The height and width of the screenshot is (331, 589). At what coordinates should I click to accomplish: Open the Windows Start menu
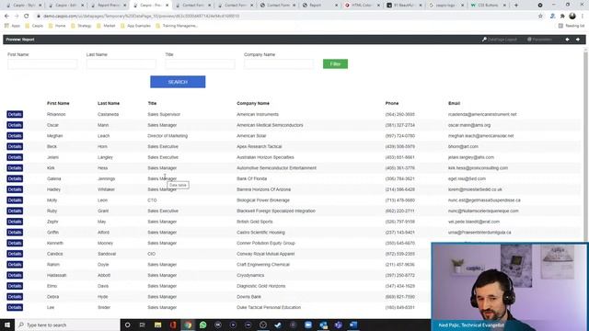7,325
